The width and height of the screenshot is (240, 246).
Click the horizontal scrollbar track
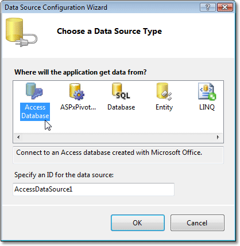[118, 137]
